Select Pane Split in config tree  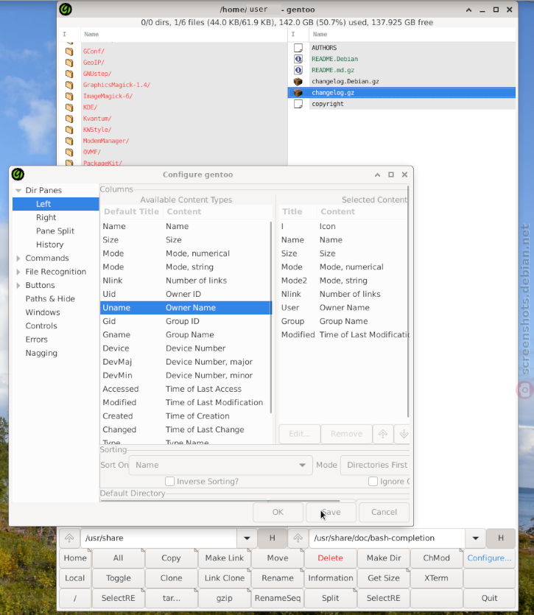(56, 231)
